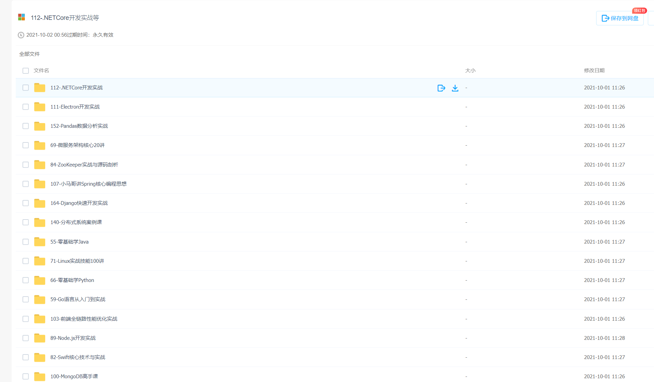
Task: Click folder icon of 55-零基础学Java
Action: pos(40,242)
